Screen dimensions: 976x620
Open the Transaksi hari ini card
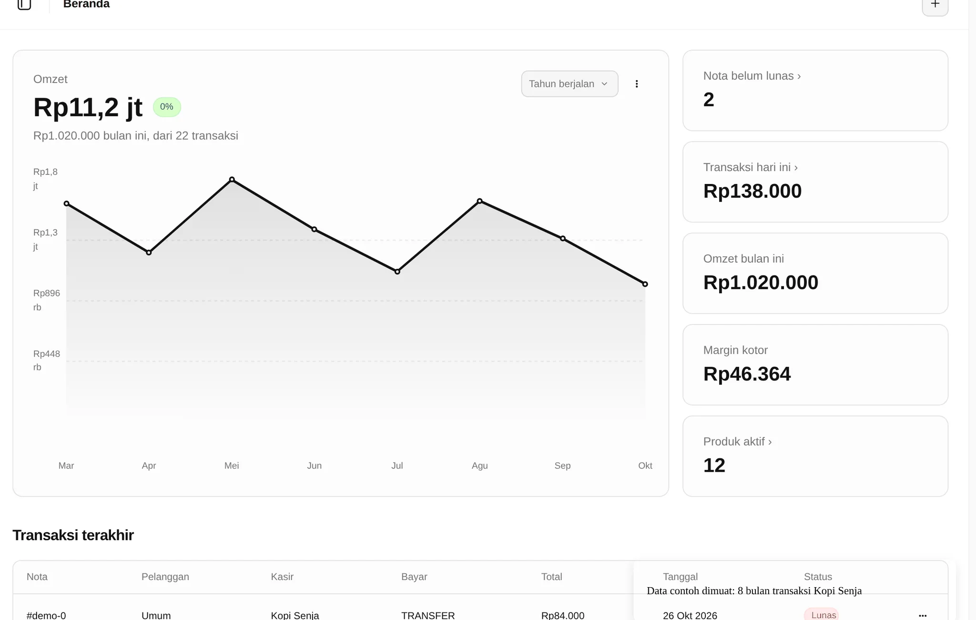point(815,182)
